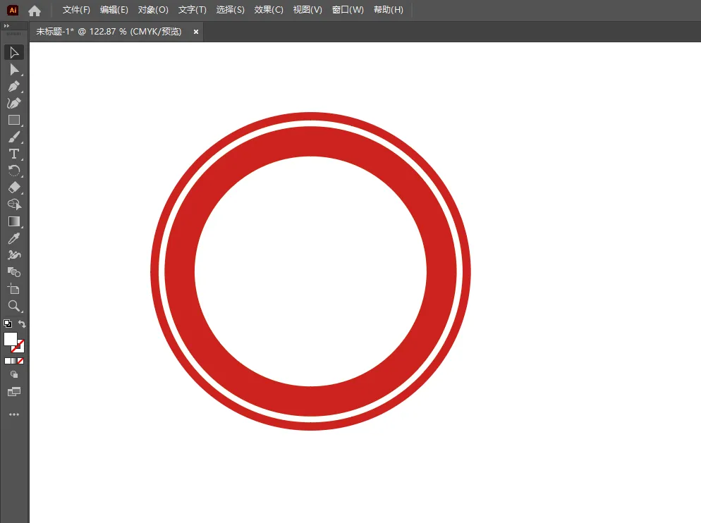Viewport: 701px width, 523px height.
Task: Set color mode to None
Action: point(20,361)
